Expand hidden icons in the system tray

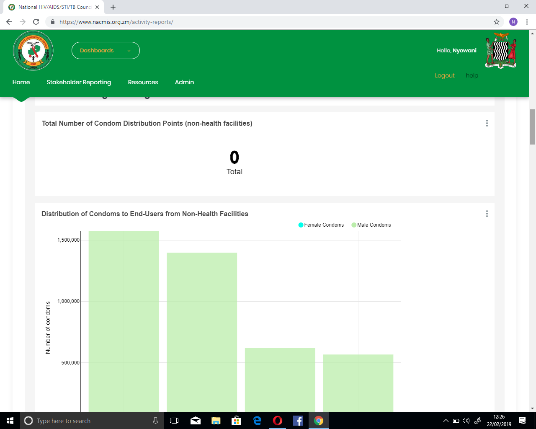click(x=446, y=421)
